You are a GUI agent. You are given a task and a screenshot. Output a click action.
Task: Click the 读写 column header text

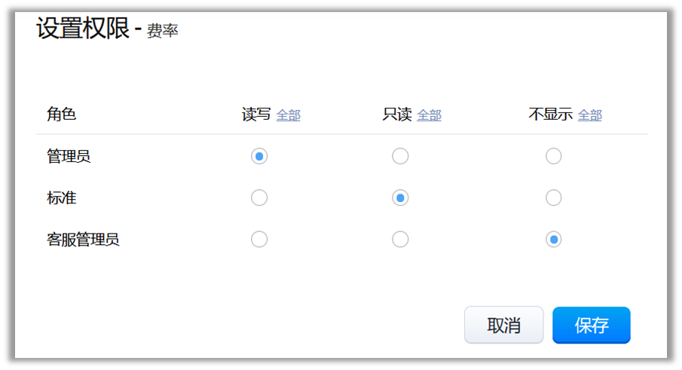click(x=256, y=115)
